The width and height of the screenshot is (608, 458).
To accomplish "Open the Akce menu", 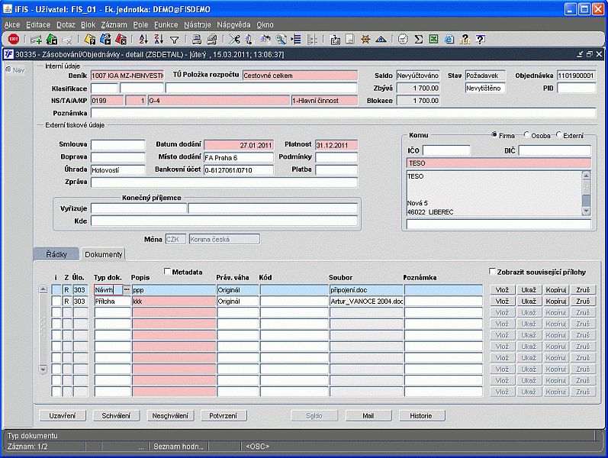I will click(12, 25).
